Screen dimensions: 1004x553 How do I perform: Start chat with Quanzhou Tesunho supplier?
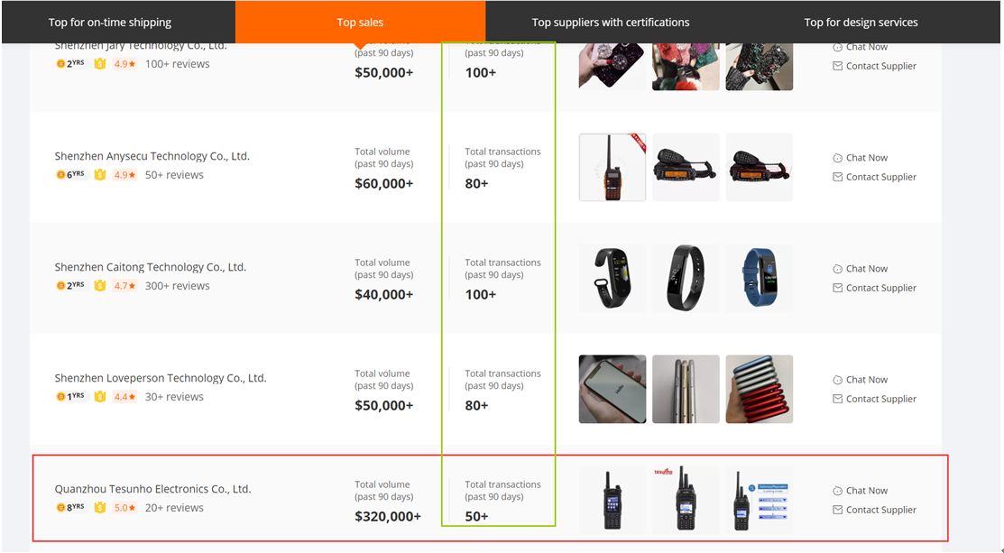coord(866,491)
